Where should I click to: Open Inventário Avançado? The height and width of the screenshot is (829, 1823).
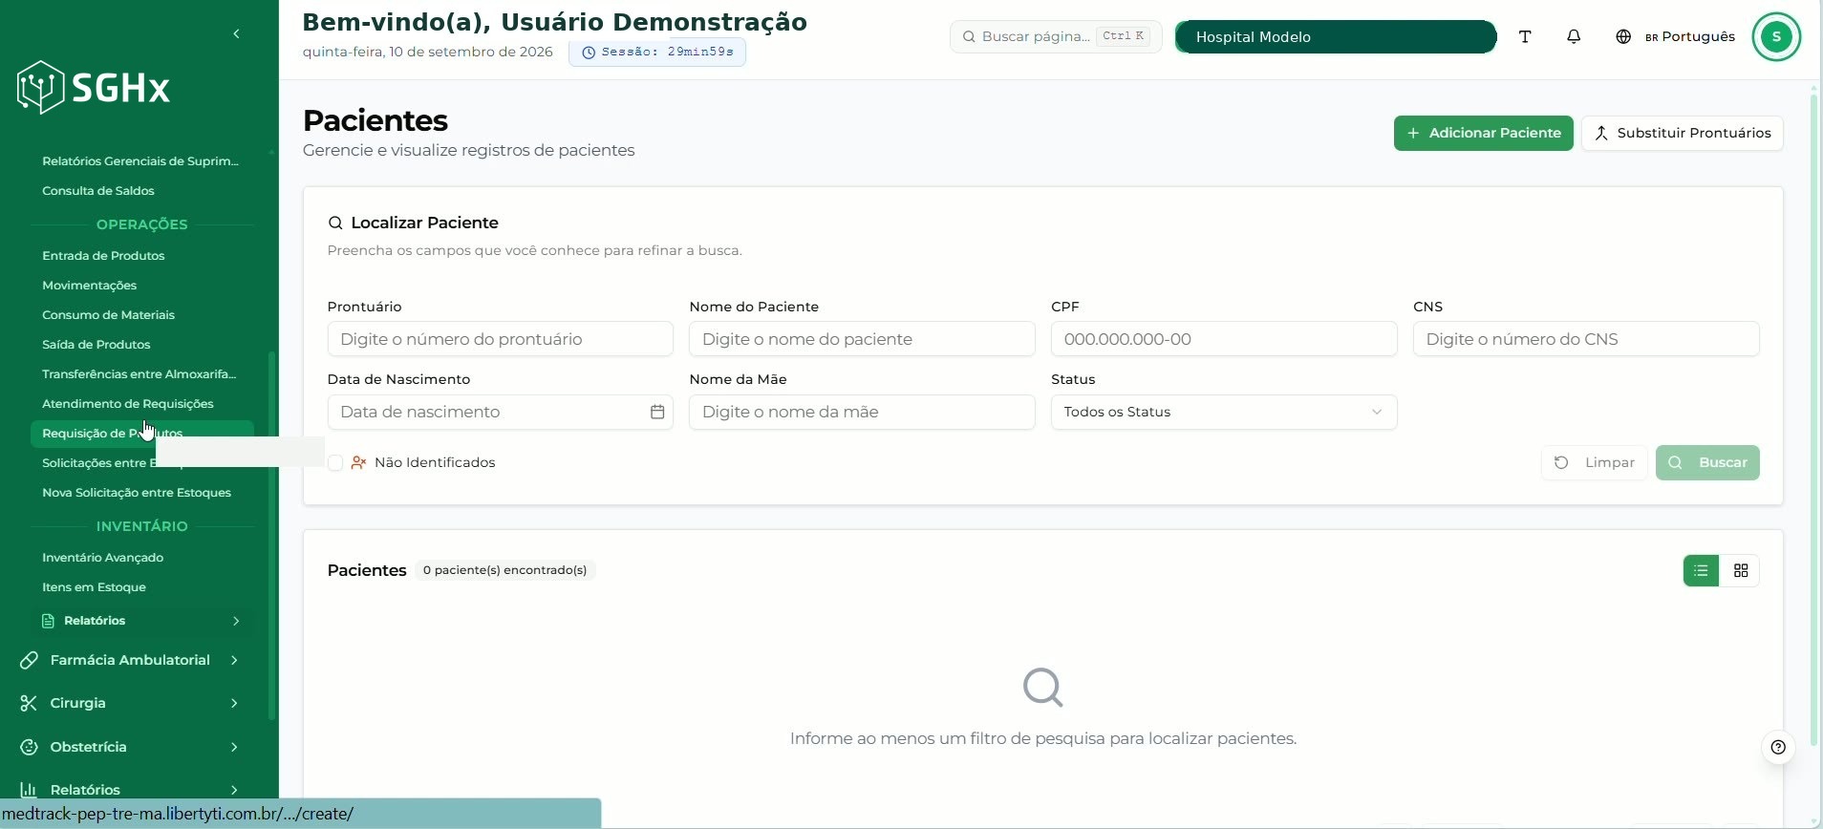tap(102, 558)
